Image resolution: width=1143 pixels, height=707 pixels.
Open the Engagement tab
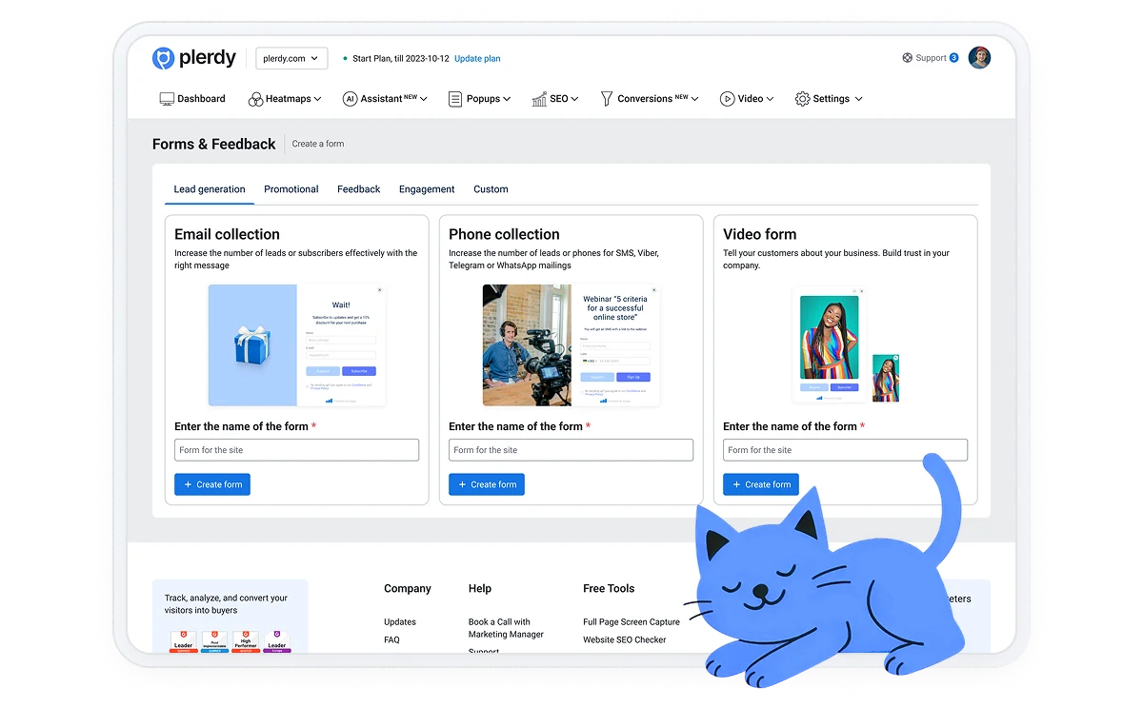(x=427, y=189)
